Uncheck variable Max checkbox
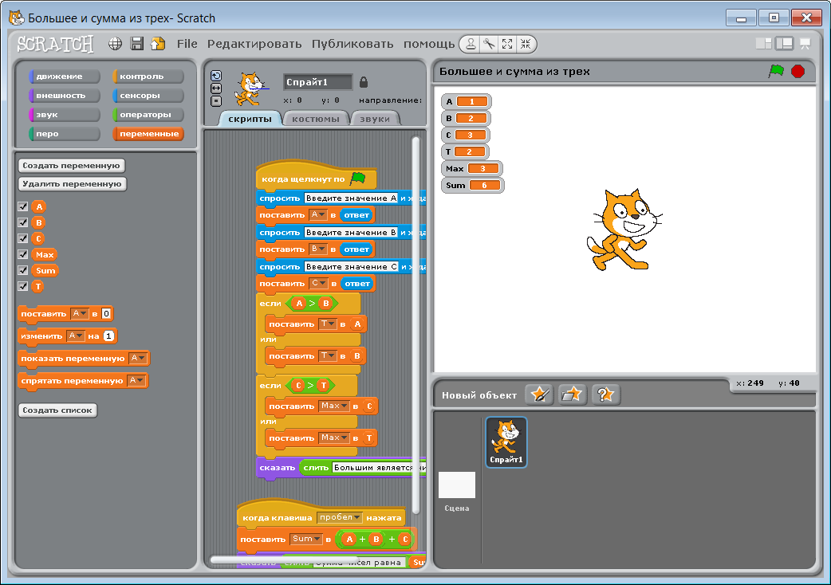Screen dimensions: 831x585 click(x=23, y=254)
